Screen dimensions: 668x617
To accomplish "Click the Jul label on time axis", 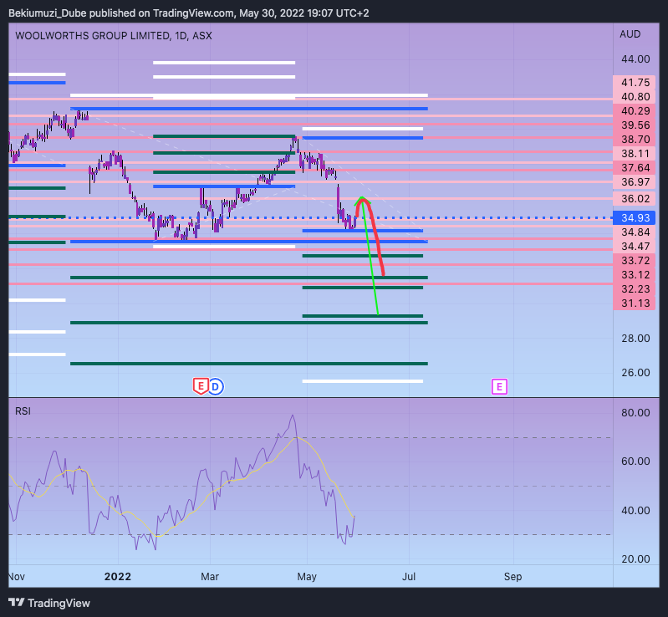I will click(x=409, y=577).
